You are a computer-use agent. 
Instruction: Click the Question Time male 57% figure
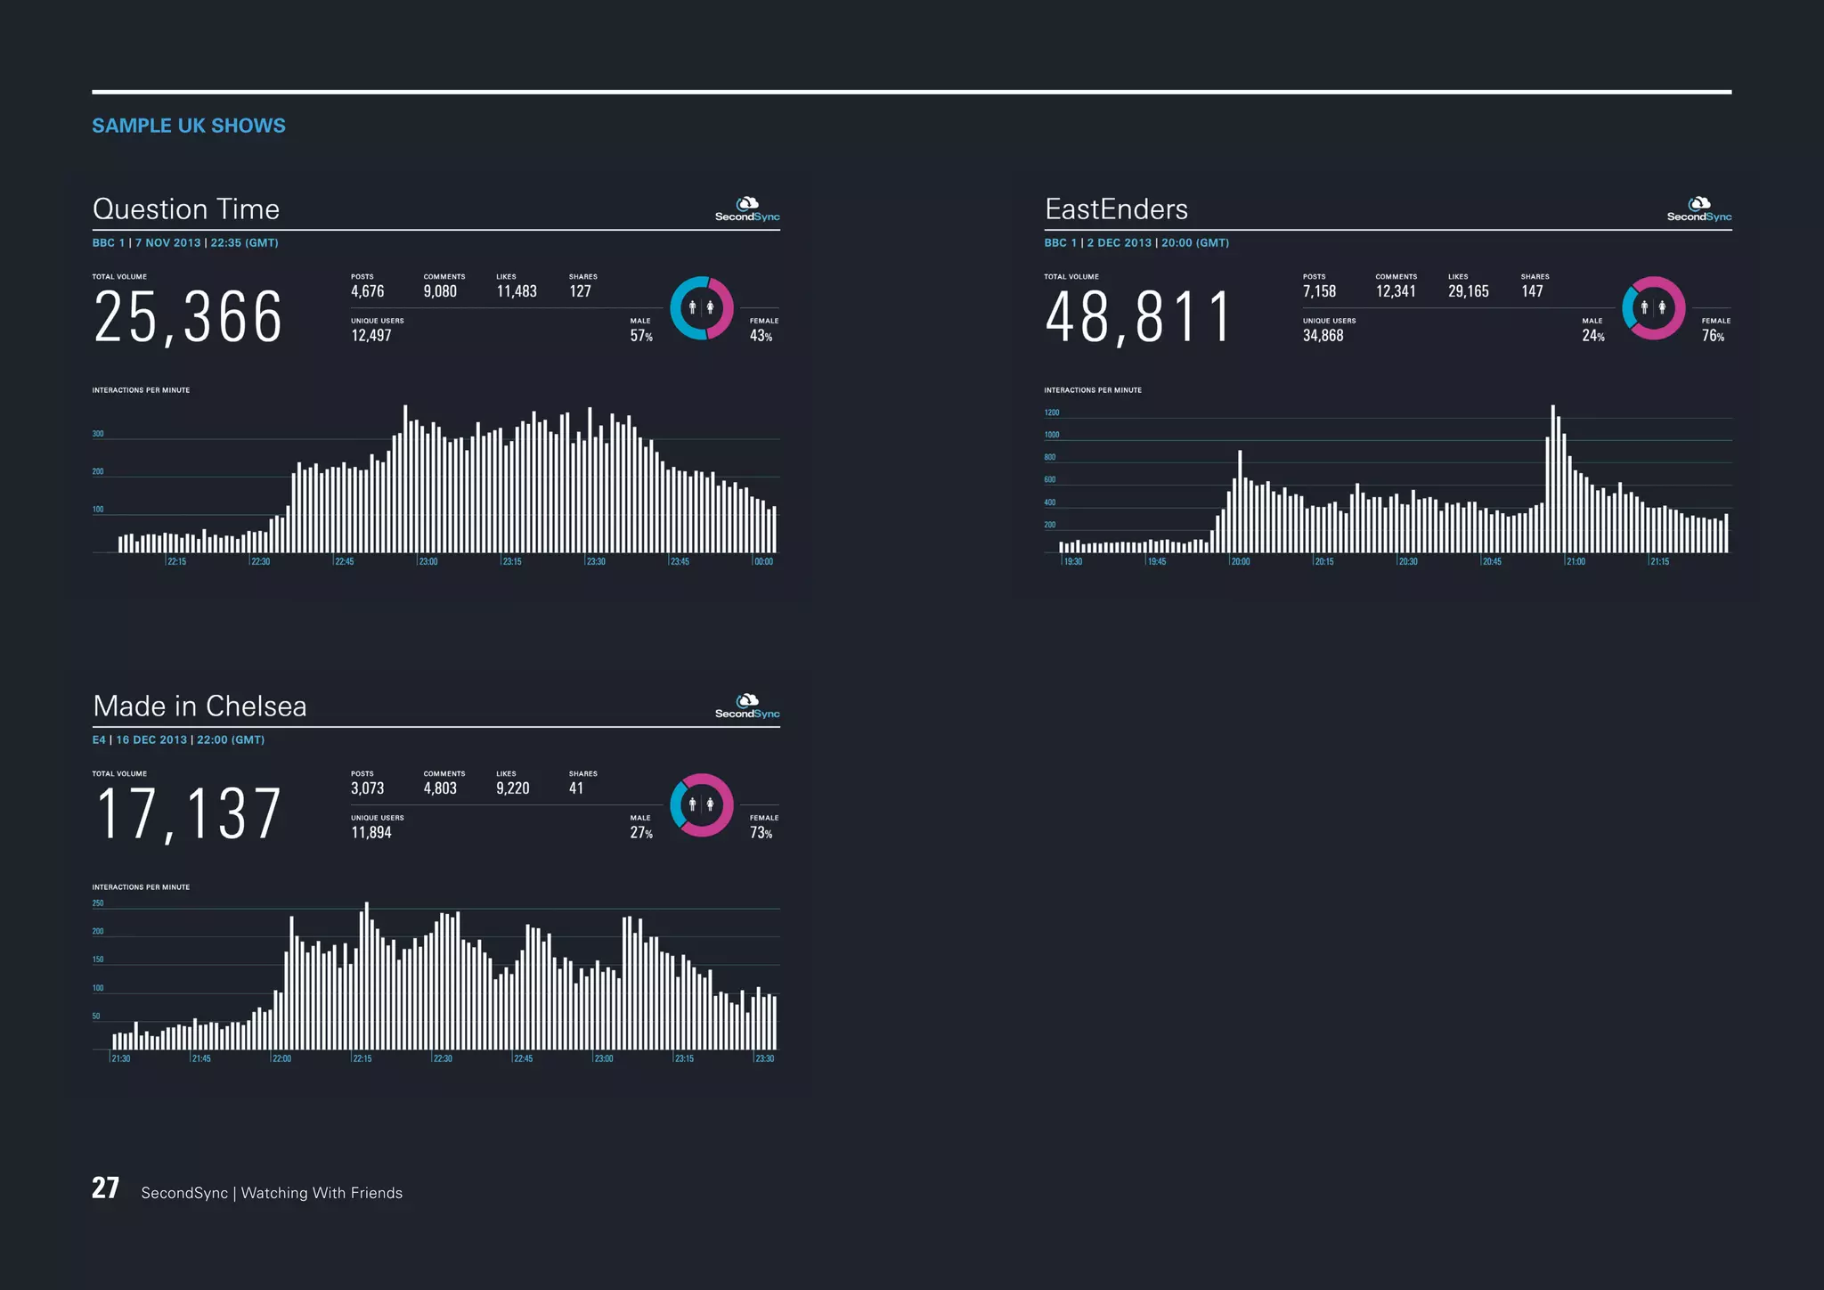pos(641,336)
